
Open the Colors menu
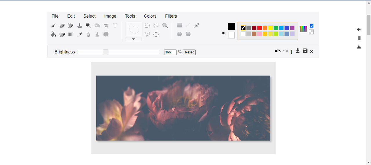pyautogui.click(x=150, y=16)
